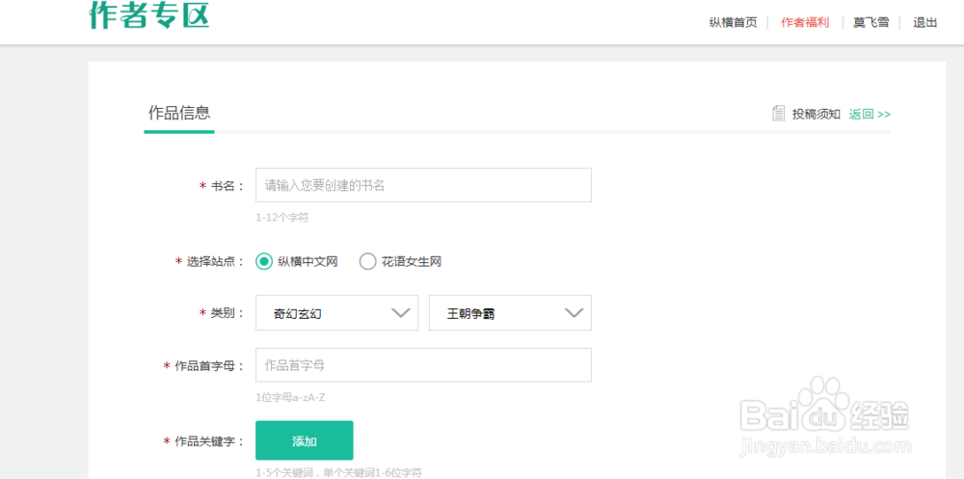Click the 选择站点 label
The height and width of the screenshot is (479, 964).
(x=210, y=261)
